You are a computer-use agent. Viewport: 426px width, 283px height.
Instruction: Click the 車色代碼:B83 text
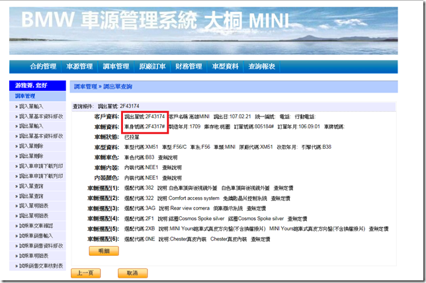[139, 157]
